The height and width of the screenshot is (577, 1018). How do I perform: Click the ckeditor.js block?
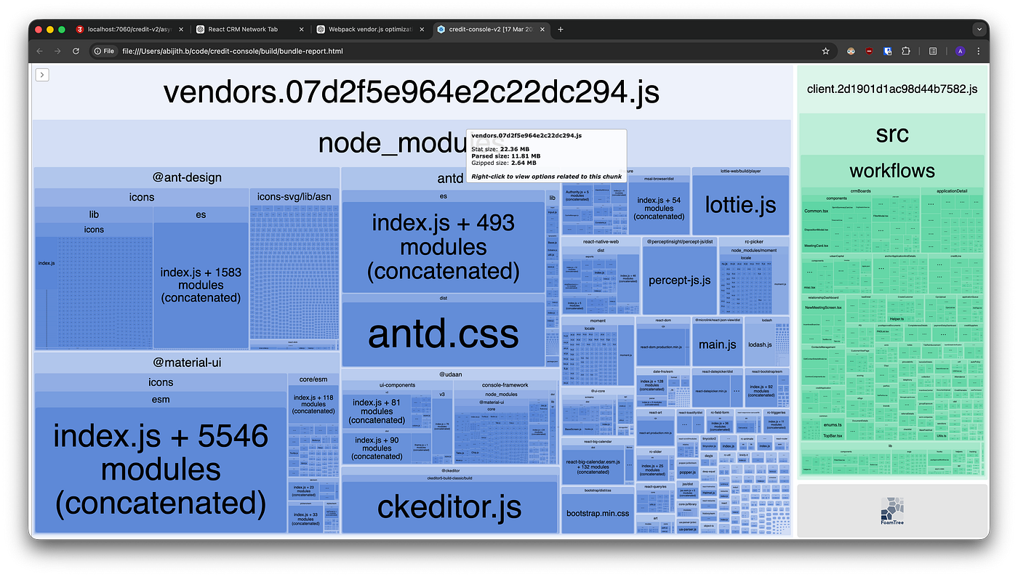point(449,507)
